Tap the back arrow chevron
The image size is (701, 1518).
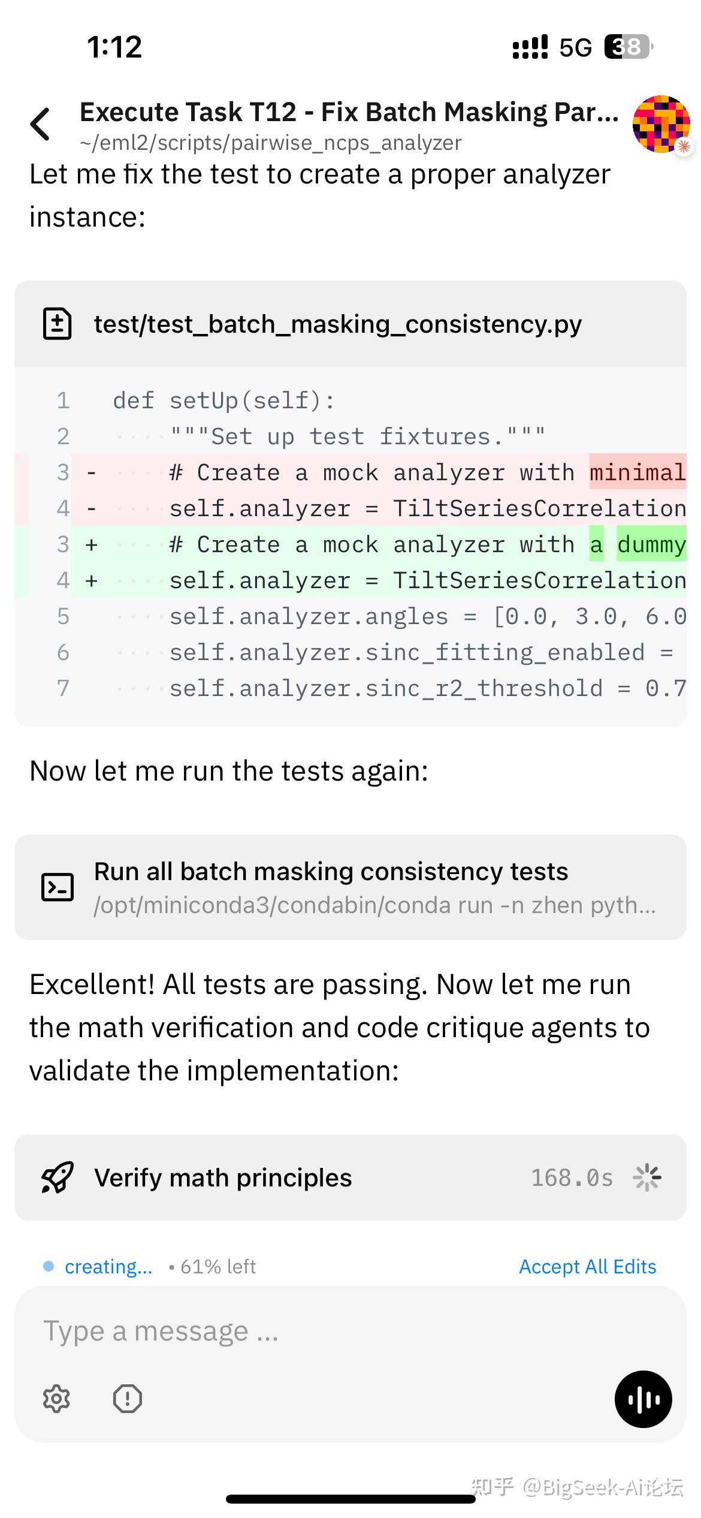tap(41, 124)
